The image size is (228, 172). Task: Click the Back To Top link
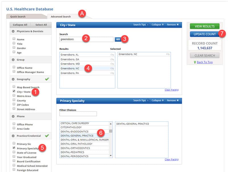[x=205, y=62]
